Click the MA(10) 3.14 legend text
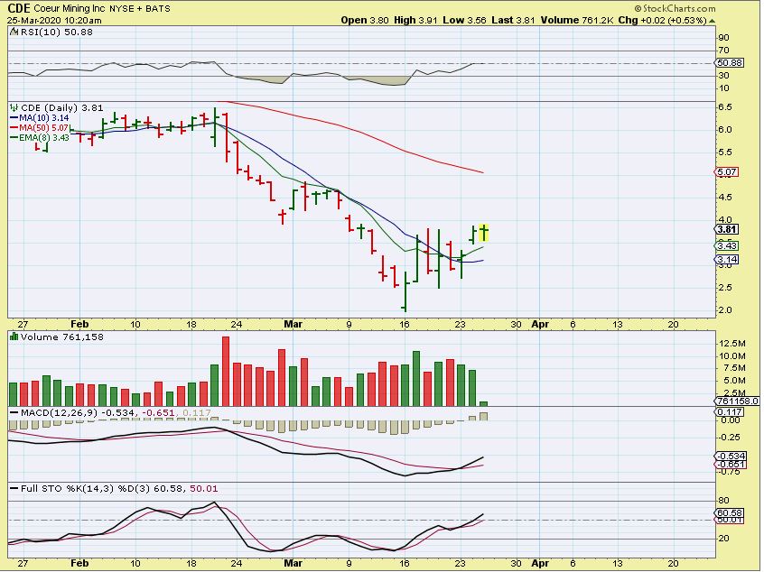The image size is (764, 572). pos(44,118)
